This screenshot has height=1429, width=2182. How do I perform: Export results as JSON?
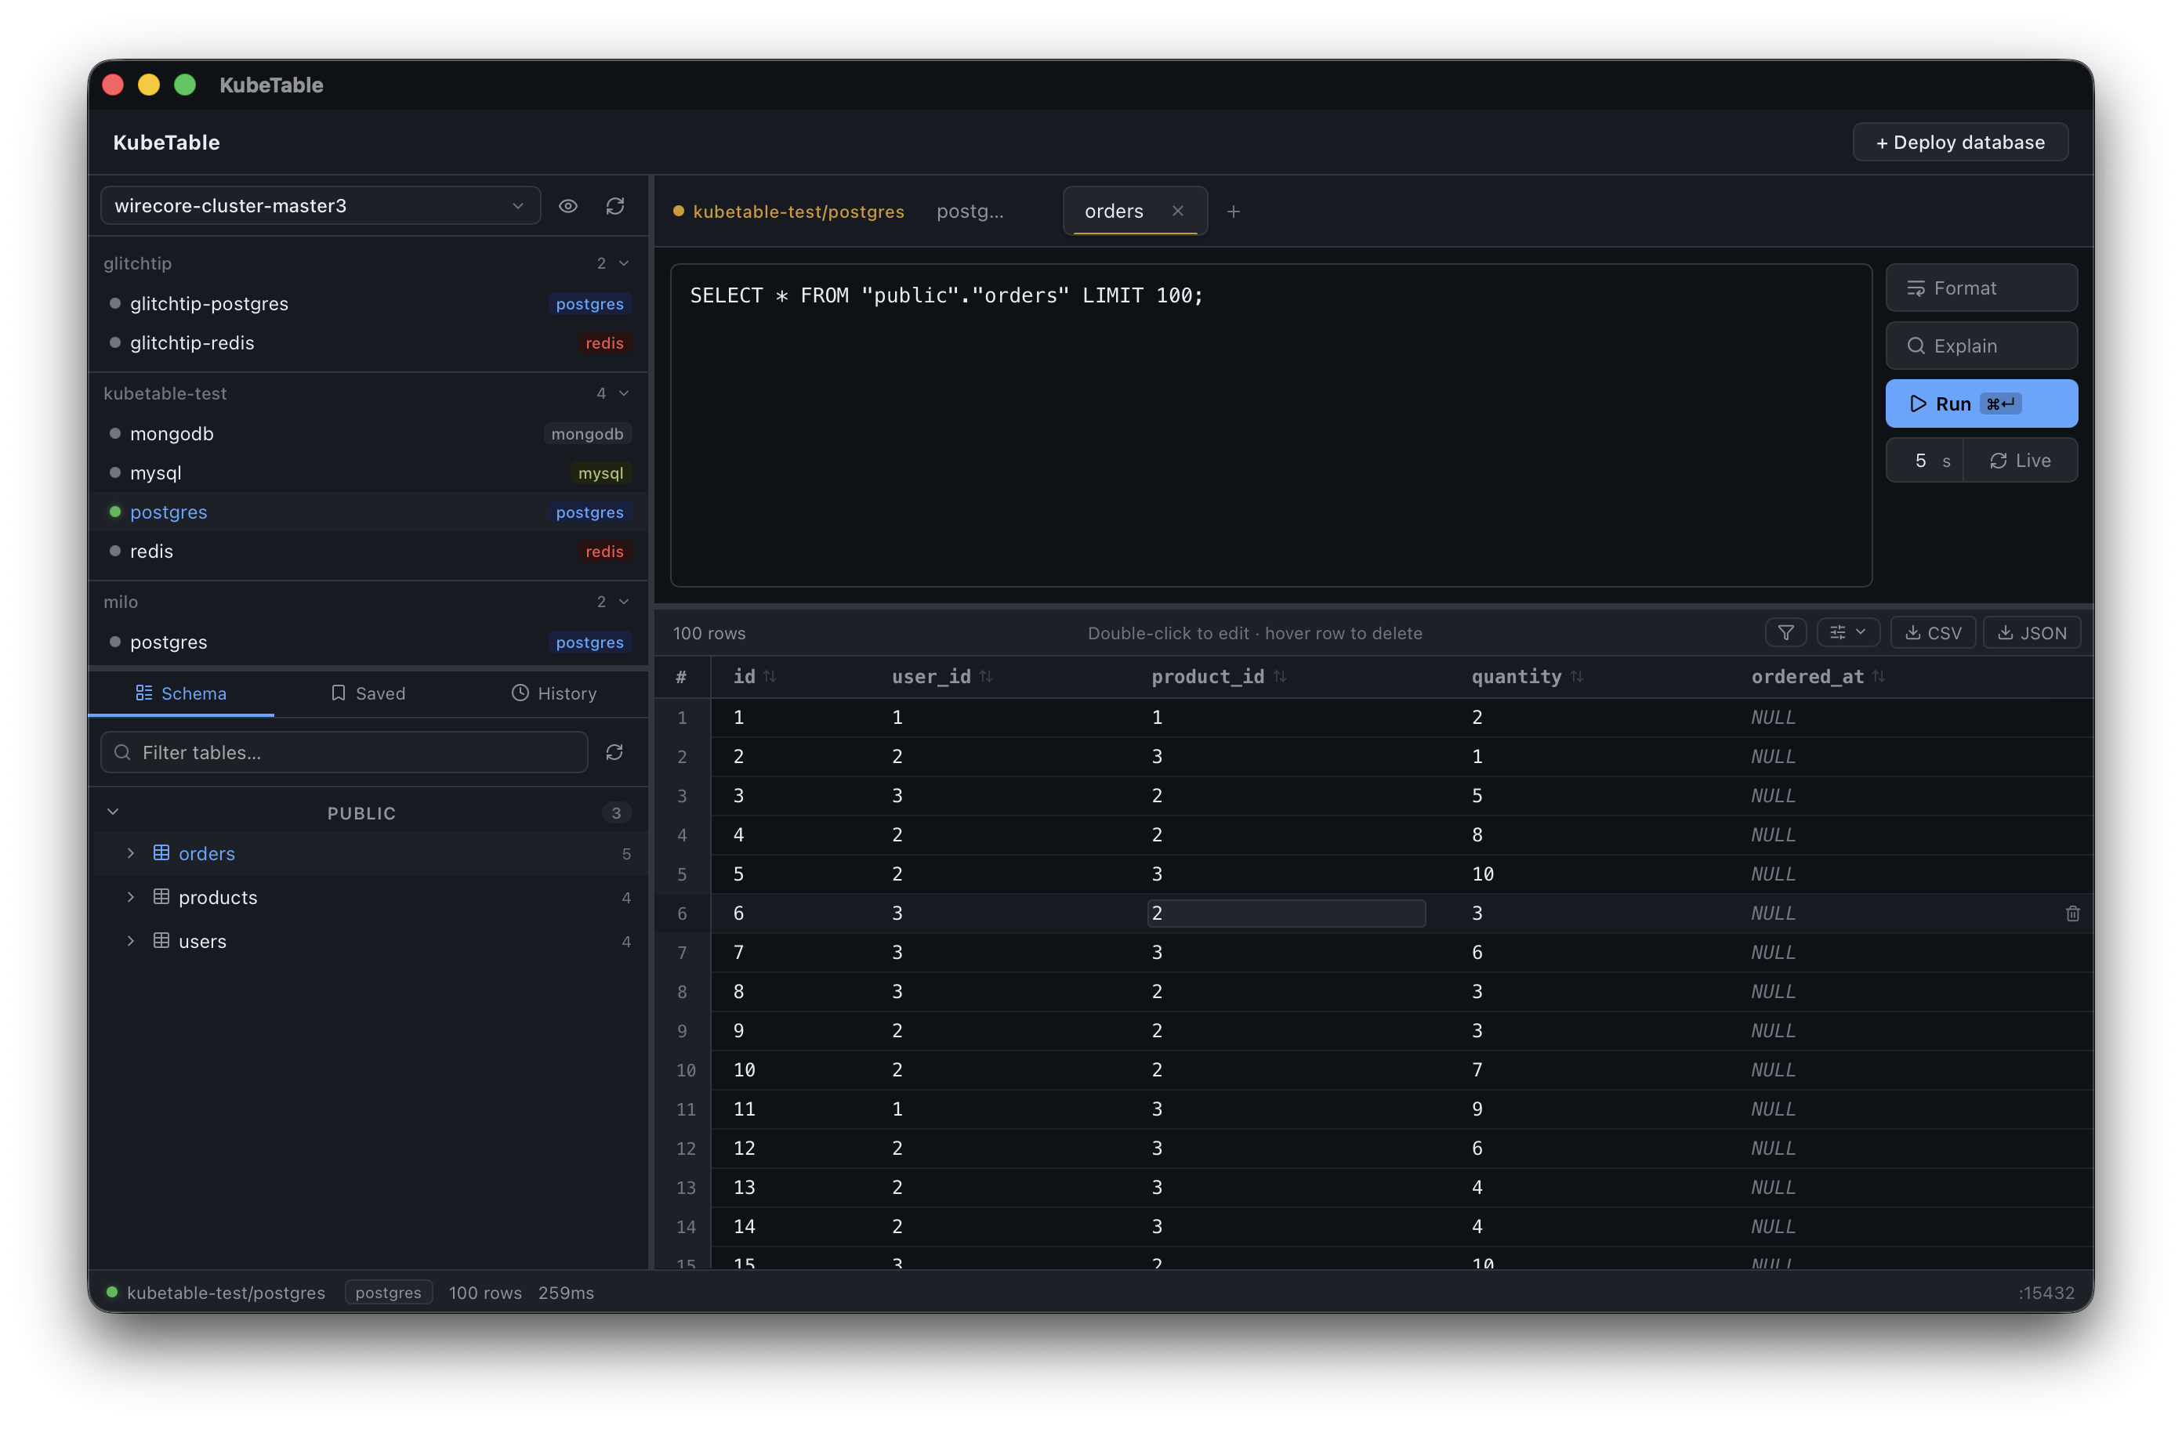2032,632
